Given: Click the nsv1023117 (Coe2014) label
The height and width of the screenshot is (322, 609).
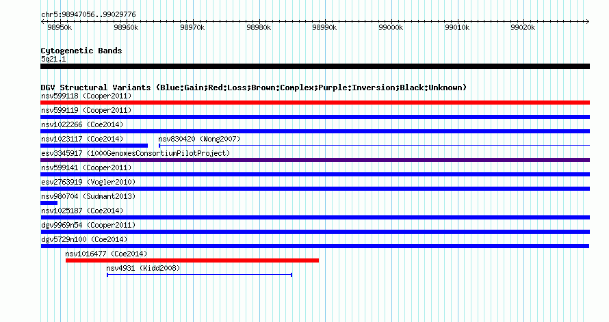Looking at the screenshot, I should (82, 139).
